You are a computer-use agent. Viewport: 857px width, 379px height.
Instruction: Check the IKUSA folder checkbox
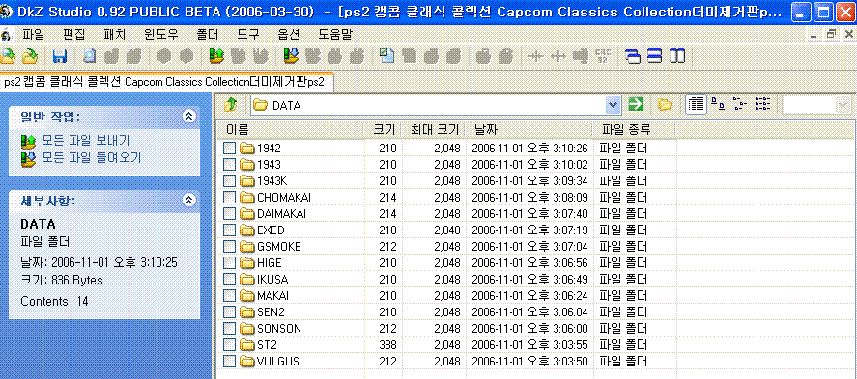click(x=230, y=280)
